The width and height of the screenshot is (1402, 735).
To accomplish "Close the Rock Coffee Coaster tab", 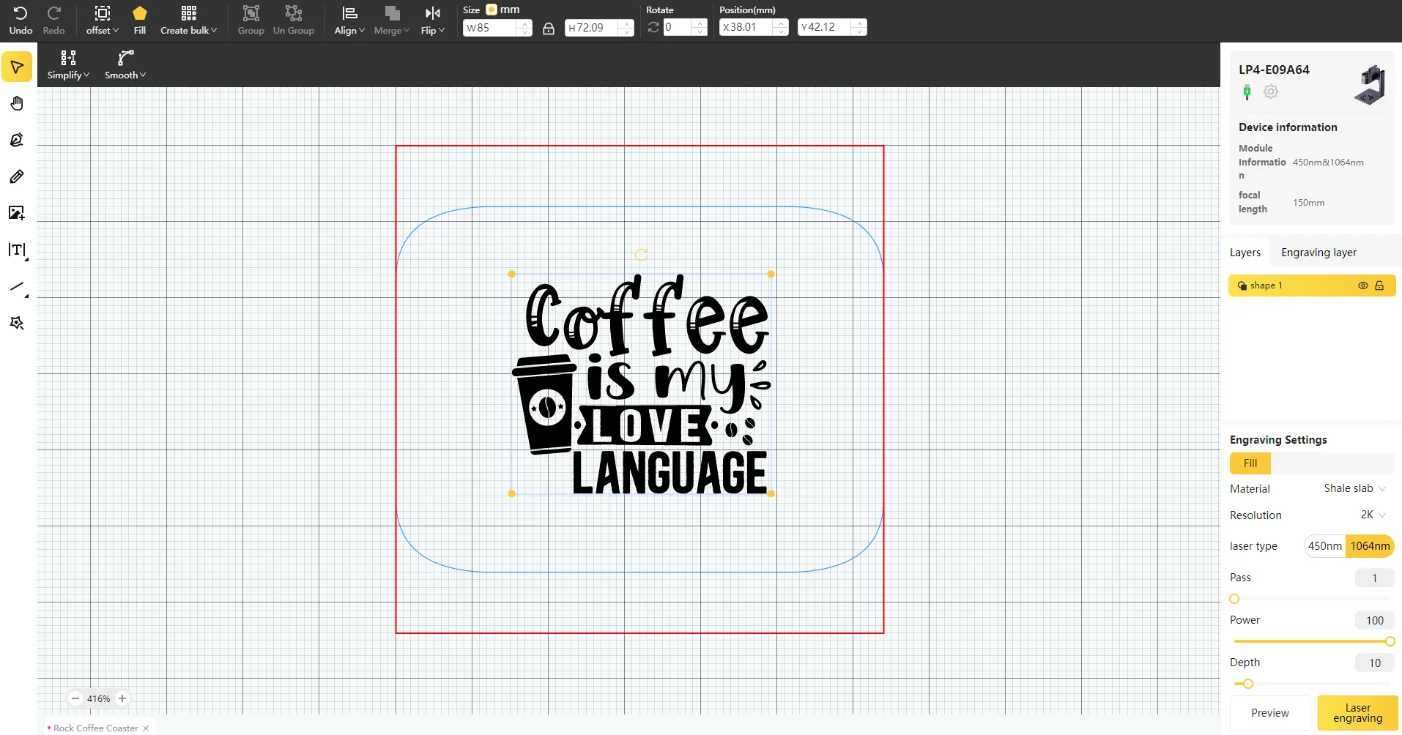I will 146,728.
